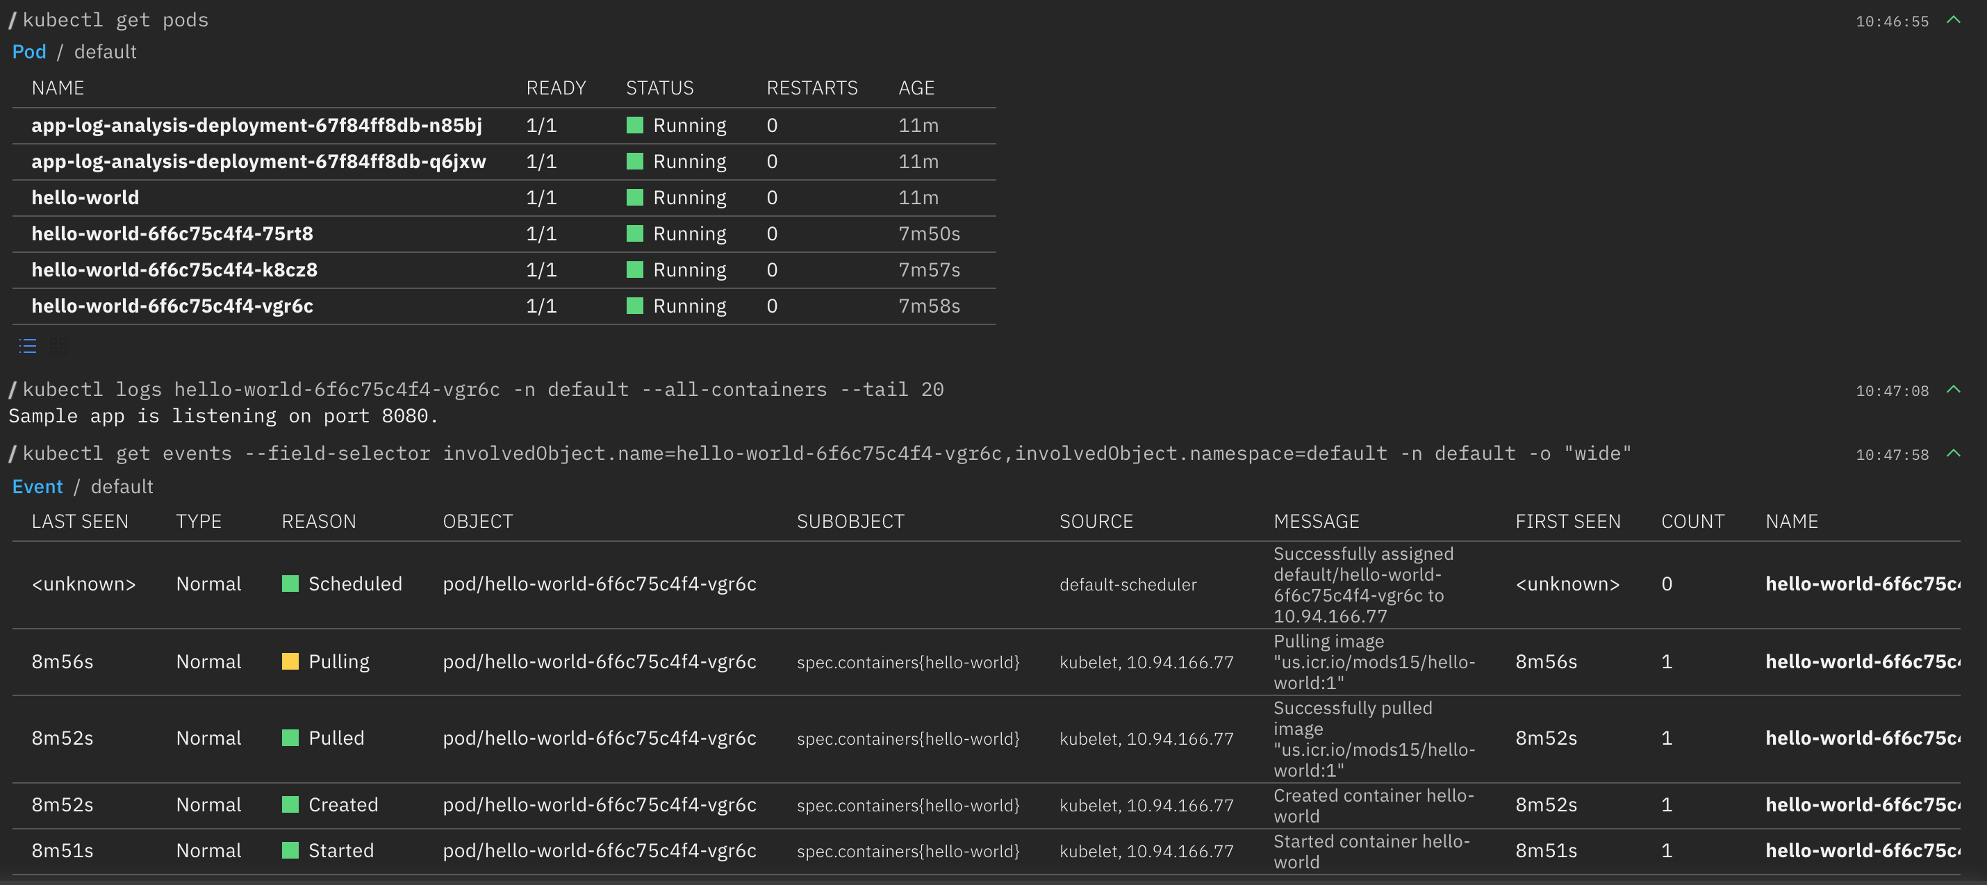
Task: Click green Running badge for hello-world pod
Action: click(635, 197)
